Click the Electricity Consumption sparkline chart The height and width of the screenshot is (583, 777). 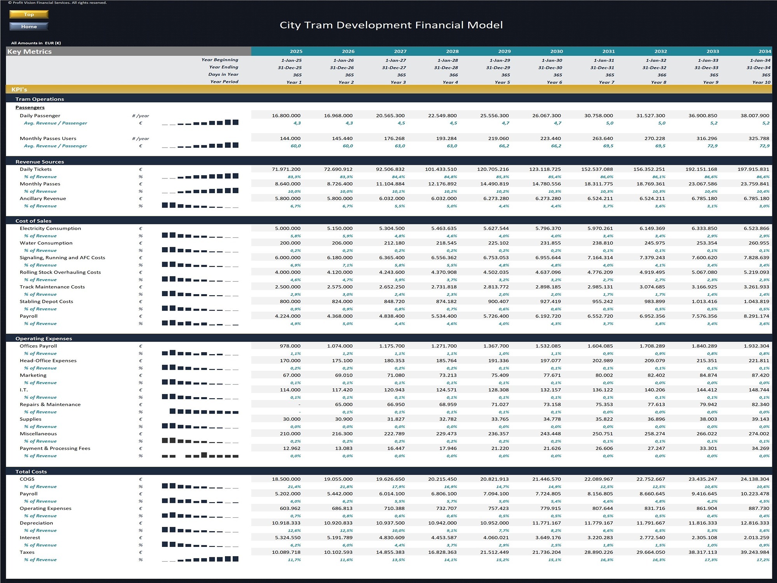pyautogui.click(x=200, y=236)
